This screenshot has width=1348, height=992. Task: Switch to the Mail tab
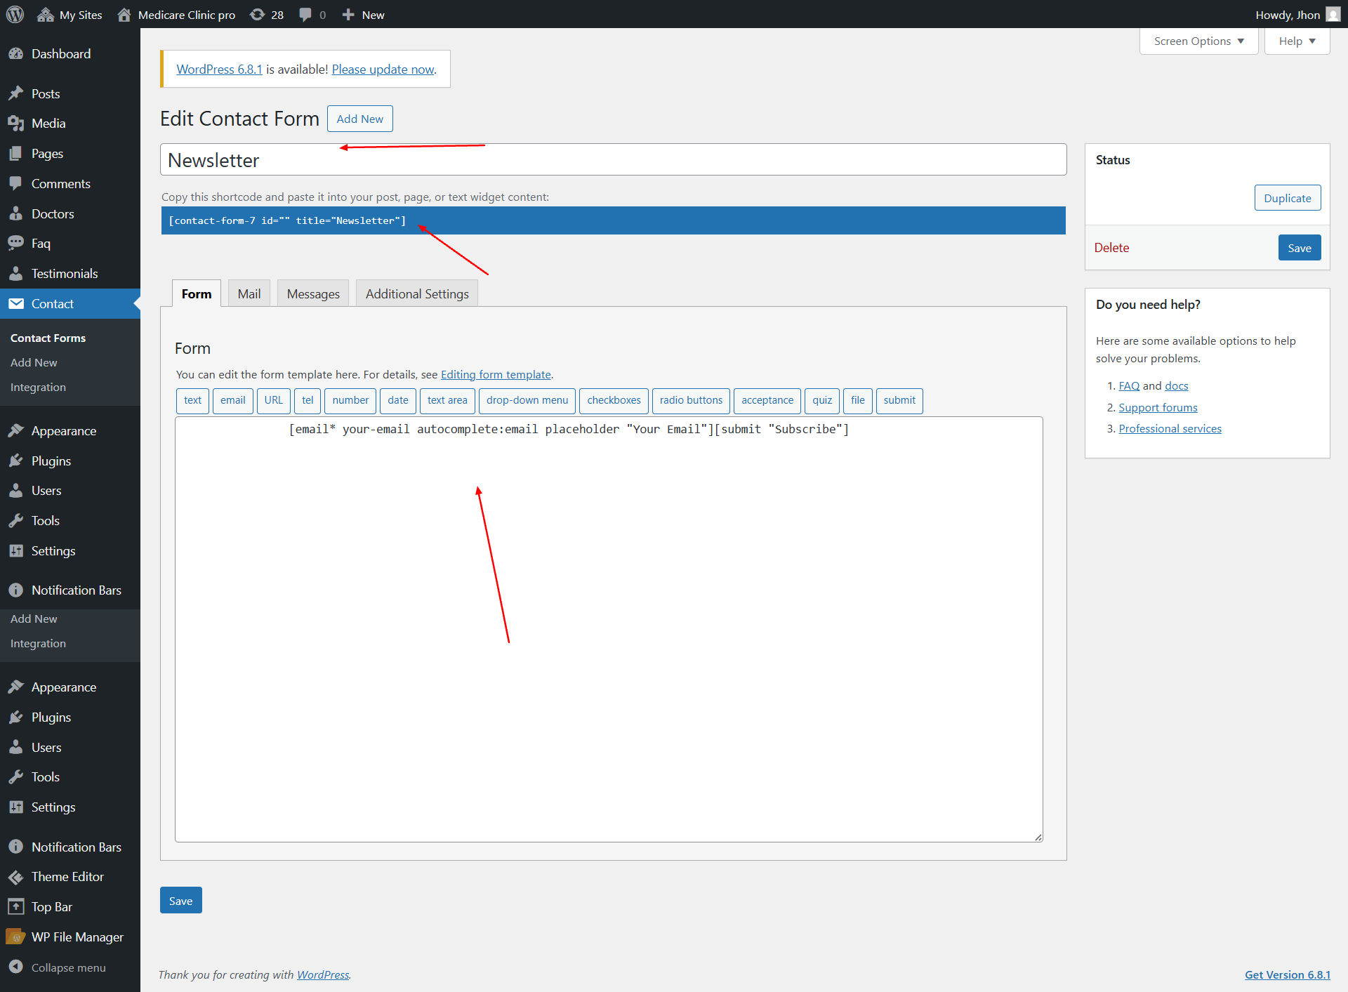(x=249, y=293)
